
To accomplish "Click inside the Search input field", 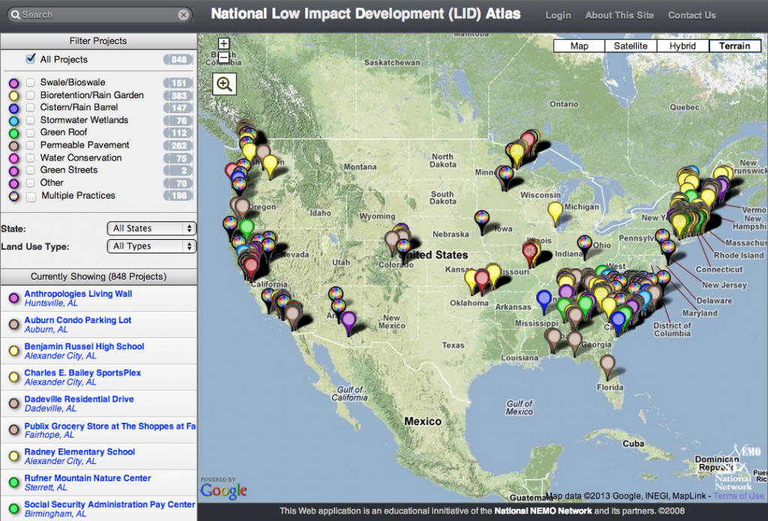I will click(x=97, y=14).
